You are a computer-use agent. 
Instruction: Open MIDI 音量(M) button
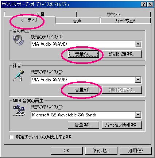tap(84, 125)
